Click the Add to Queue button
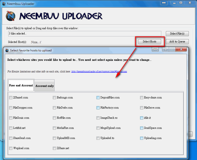This screenshot has width=197, height=160. [x=177, y=42]
